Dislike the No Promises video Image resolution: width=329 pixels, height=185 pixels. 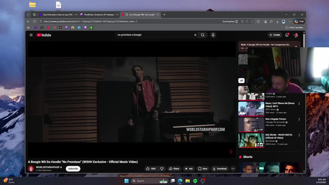(162, 169)
